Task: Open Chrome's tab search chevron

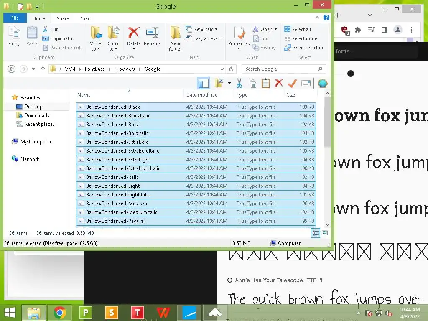Action: pyautogui.click(x=369, y=15)
